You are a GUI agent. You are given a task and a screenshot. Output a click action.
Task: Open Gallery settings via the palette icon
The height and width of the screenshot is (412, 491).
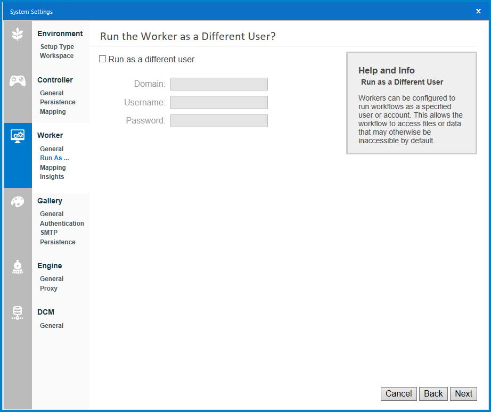point(18,202)
